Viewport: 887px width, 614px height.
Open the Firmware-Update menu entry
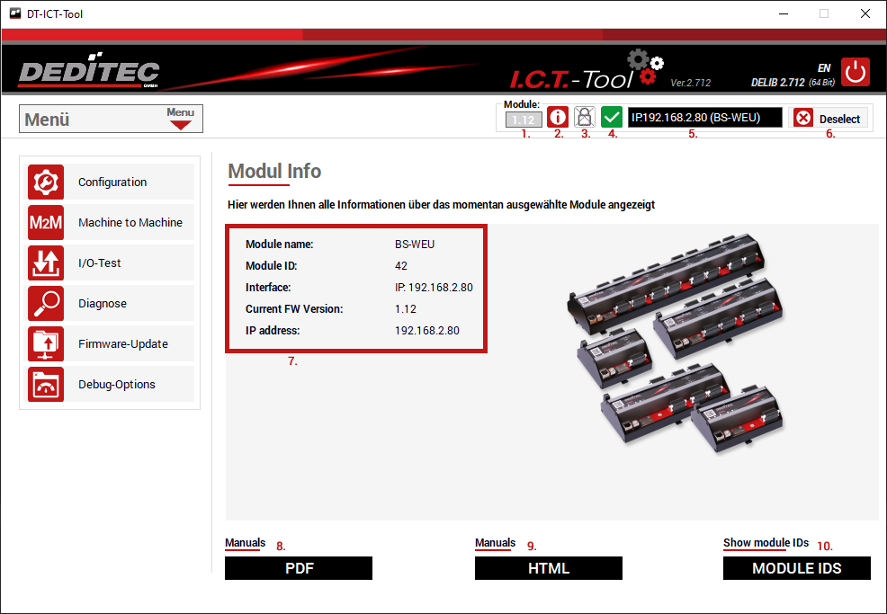point(122,344)
